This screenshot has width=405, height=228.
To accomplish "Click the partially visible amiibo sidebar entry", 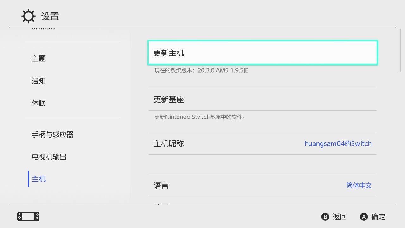I will 43,29.
